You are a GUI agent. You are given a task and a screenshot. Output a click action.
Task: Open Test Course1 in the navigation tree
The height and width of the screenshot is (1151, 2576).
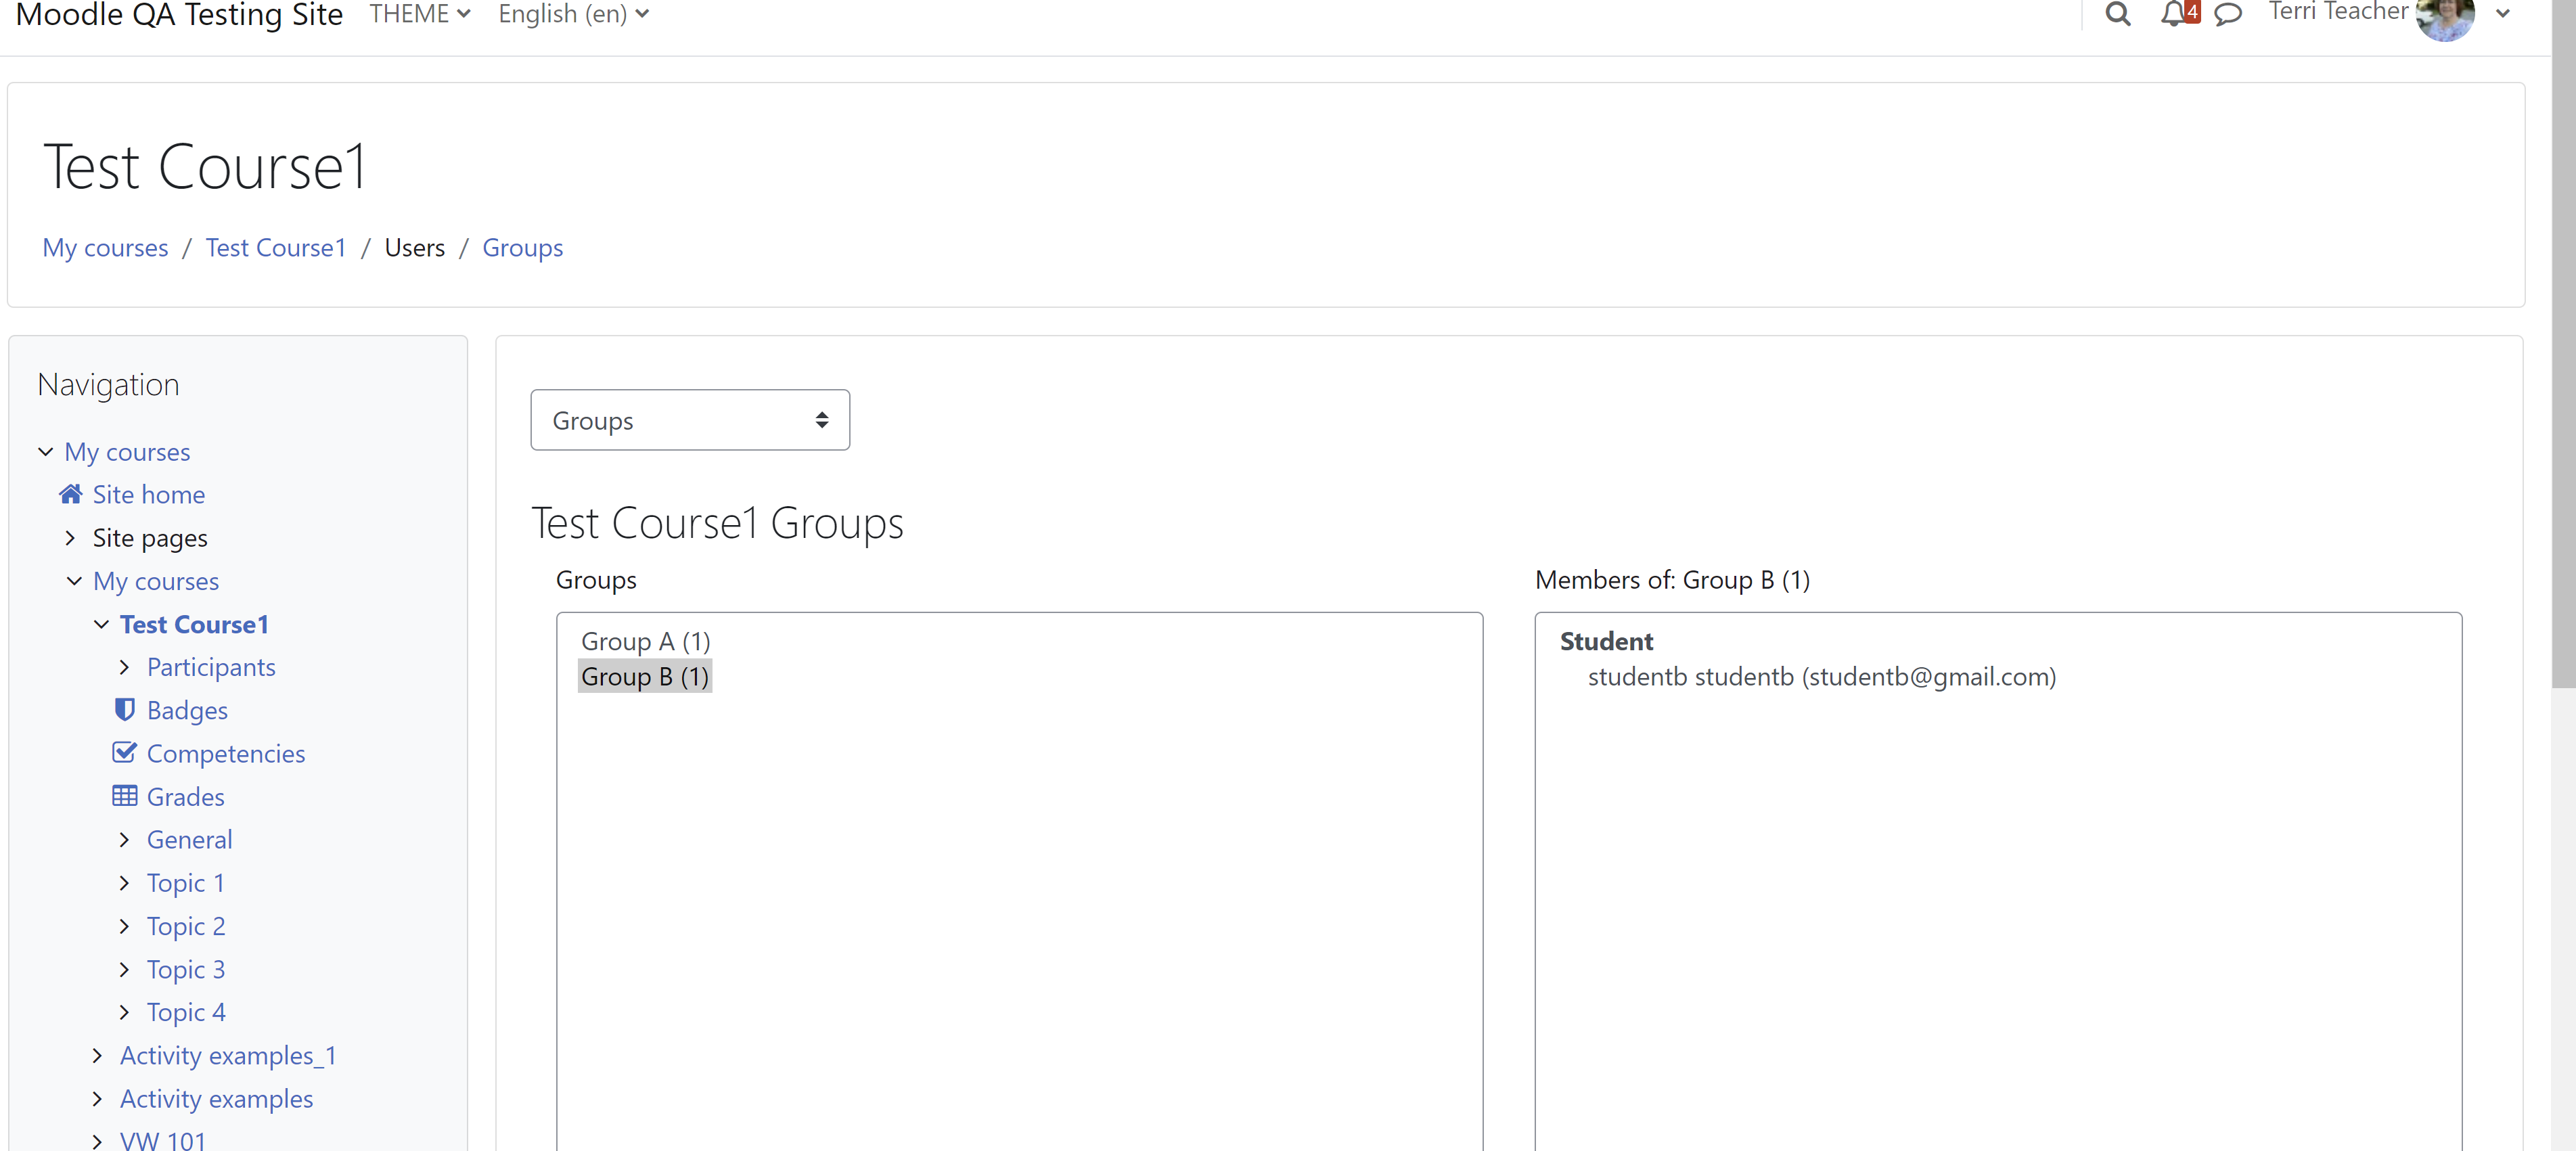[x=194, y=624]
